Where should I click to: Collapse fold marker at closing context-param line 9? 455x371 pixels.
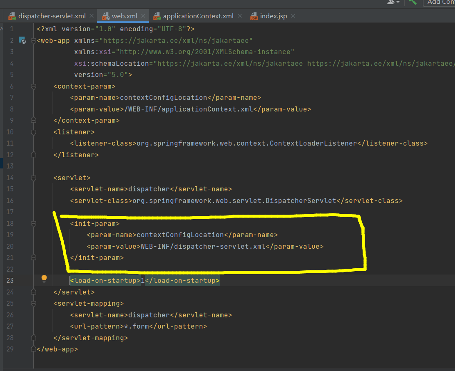click(x=34, y=120)
